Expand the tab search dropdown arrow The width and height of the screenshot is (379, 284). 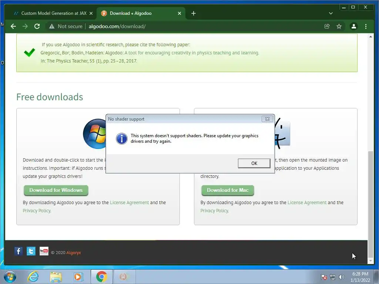tap(331, 13)
